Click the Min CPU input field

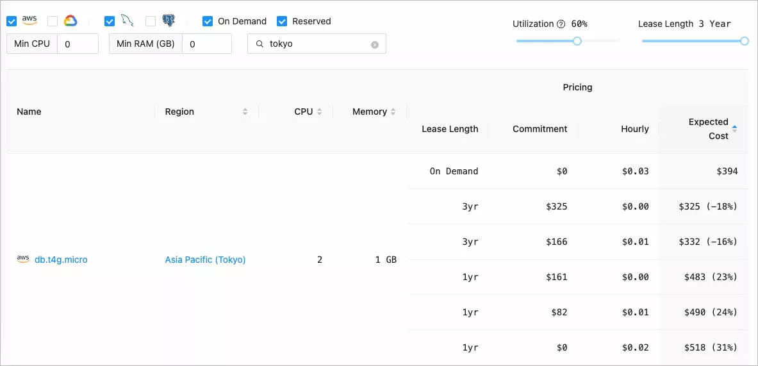click(x=78, y=44)
